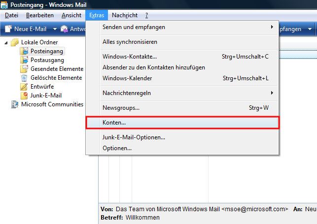Expand the Senden und empfangen submenu
Screen dimensions: 317x224
[x=272, y=27]
